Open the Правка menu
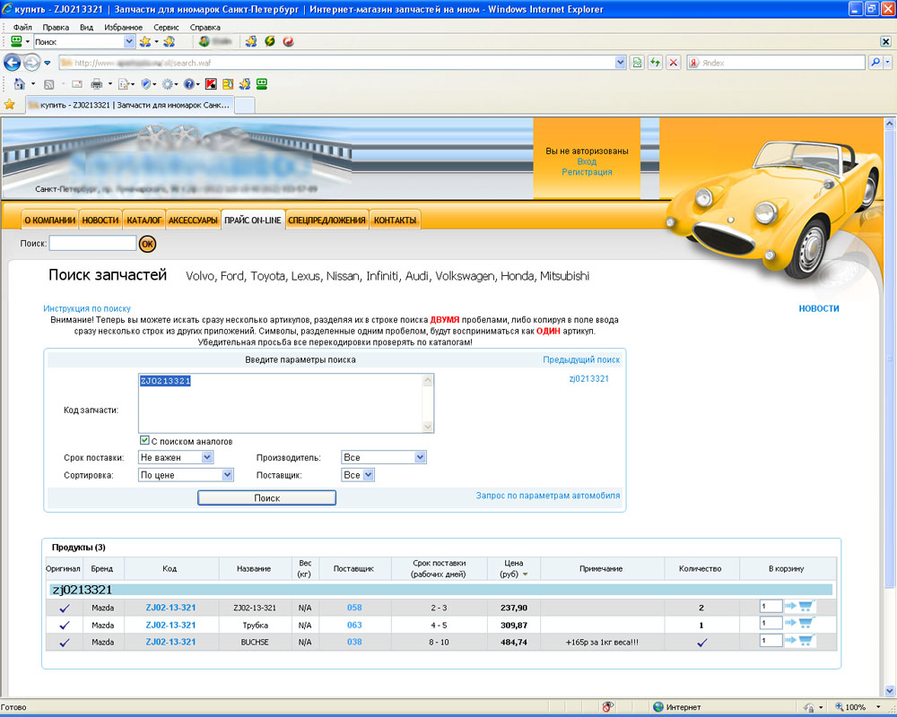The height and width of the screenshot is (717, 897). pos(56,27)
